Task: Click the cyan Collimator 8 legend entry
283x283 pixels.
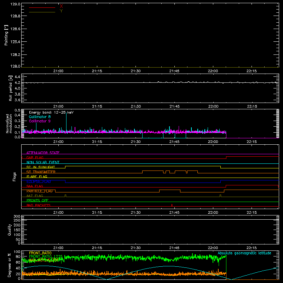Action: [40, 117]
